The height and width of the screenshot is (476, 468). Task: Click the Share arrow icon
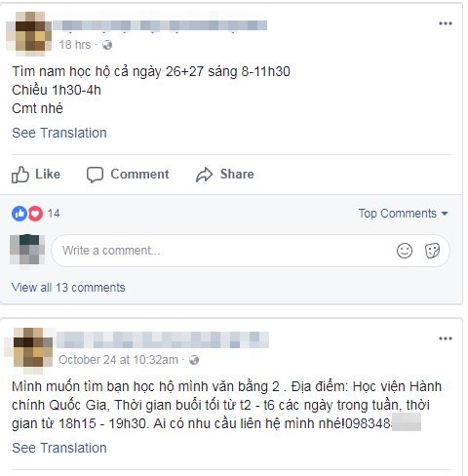(x=204, y=175)
